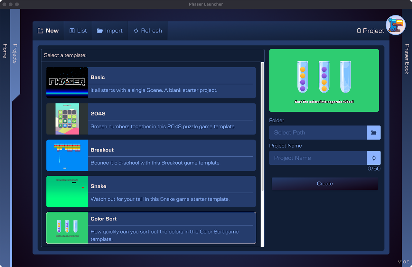The height and width of the screenshot is (267, 412).
Task: Click the New tab plus icon
Action: click(x=41, y=31)
